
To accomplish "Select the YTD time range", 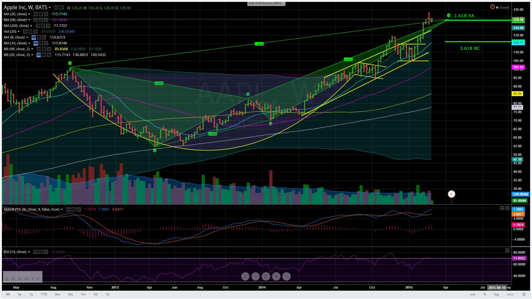I will pyautogui.click(x=44, y=294).
